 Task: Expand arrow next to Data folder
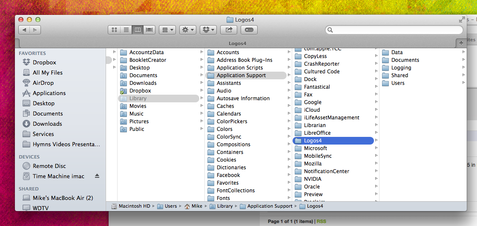464,52
